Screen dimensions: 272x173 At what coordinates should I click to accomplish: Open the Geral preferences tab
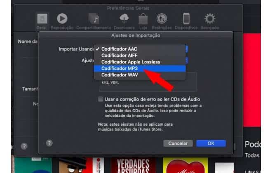(42, 21)
